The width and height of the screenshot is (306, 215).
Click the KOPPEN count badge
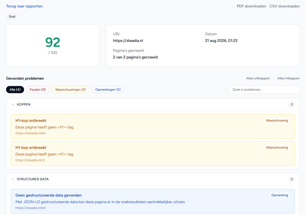tap(292, 104)
